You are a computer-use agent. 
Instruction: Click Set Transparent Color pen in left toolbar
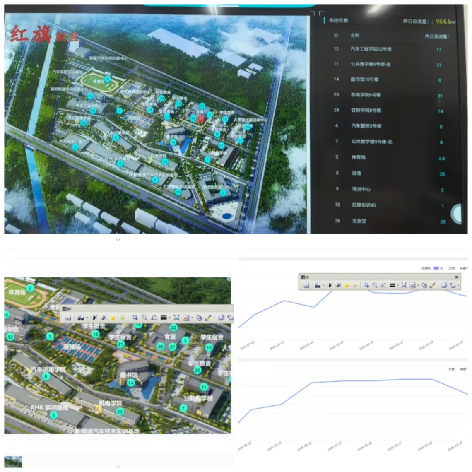208,318
